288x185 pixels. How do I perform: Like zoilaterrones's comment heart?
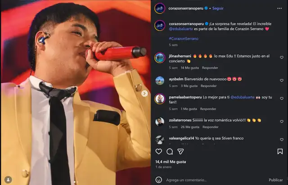tap(281, 120)
